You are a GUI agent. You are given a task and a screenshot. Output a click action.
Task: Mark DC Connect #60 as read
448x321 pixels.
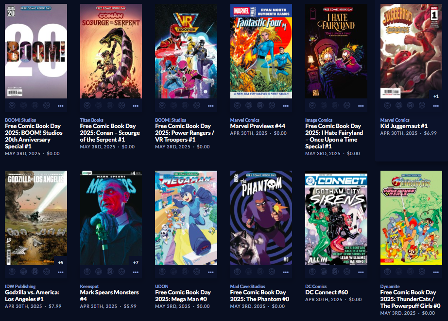pyautogui.click(x=335, y=272)
